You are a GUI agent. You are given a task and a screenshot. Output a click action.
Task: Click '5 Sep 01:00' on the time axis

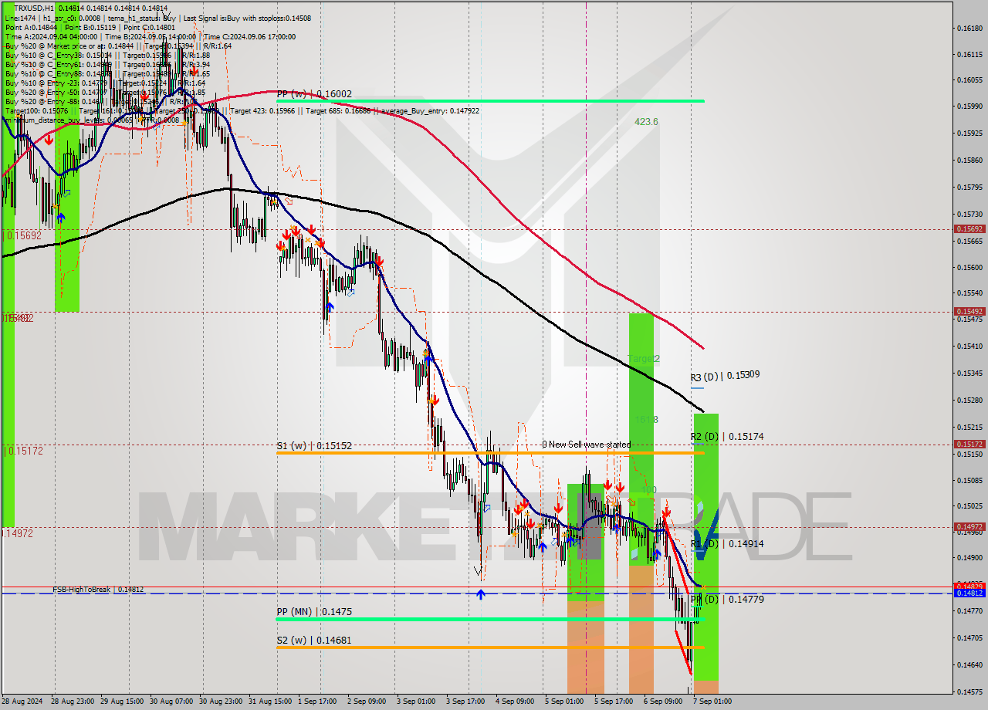pos(564,702)
